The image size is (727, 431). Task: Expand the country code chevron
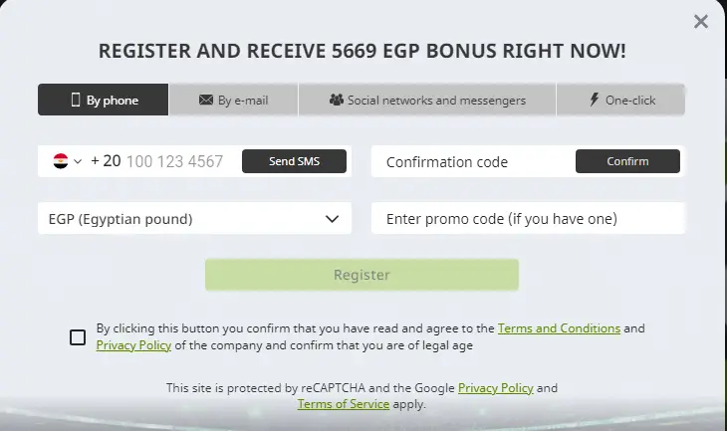coord(78,161)
